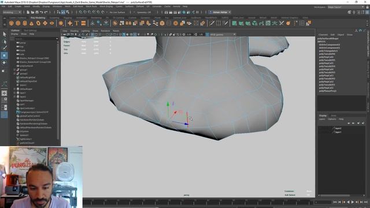Click the Redo icon in the status line
Image resolution: width=370 pixels, height=208 pixels.
point(46,12)
